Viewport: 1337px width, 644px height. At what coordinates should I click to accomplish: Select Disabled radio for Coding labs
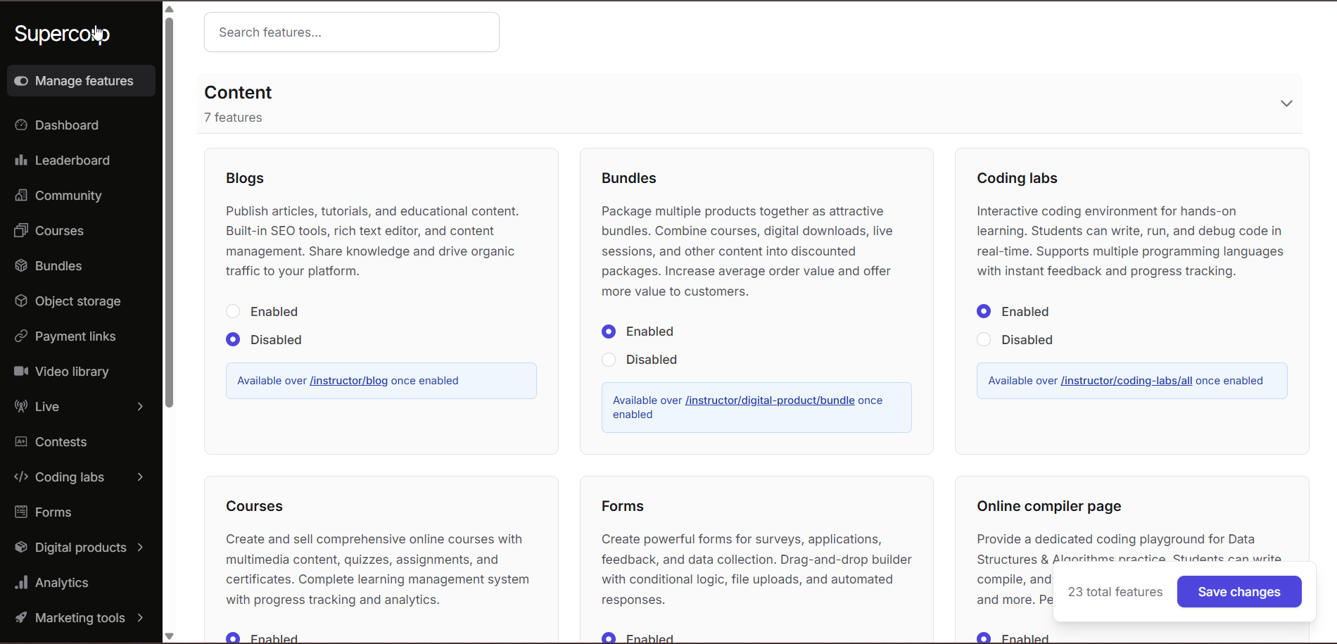(984, 340)
